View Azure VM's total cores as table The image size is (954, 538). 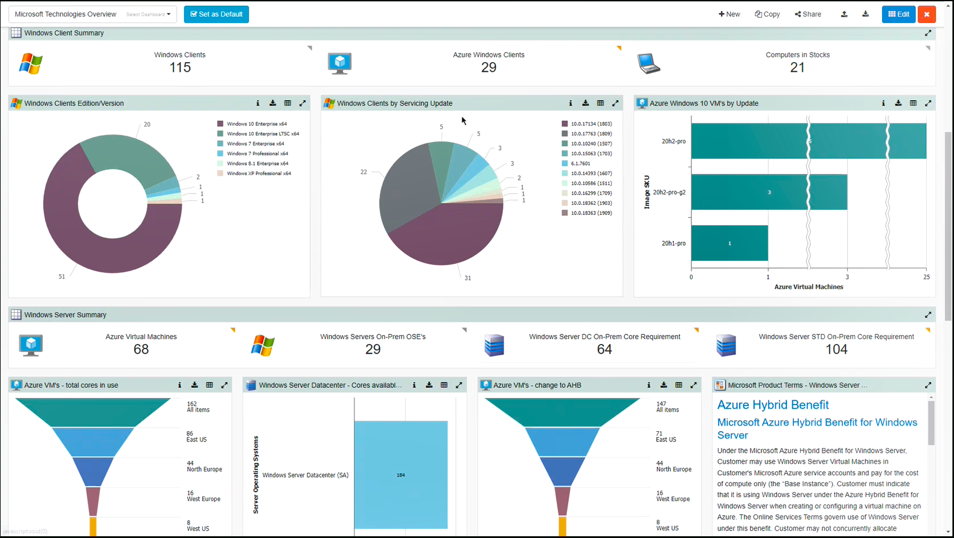[210, 385]
